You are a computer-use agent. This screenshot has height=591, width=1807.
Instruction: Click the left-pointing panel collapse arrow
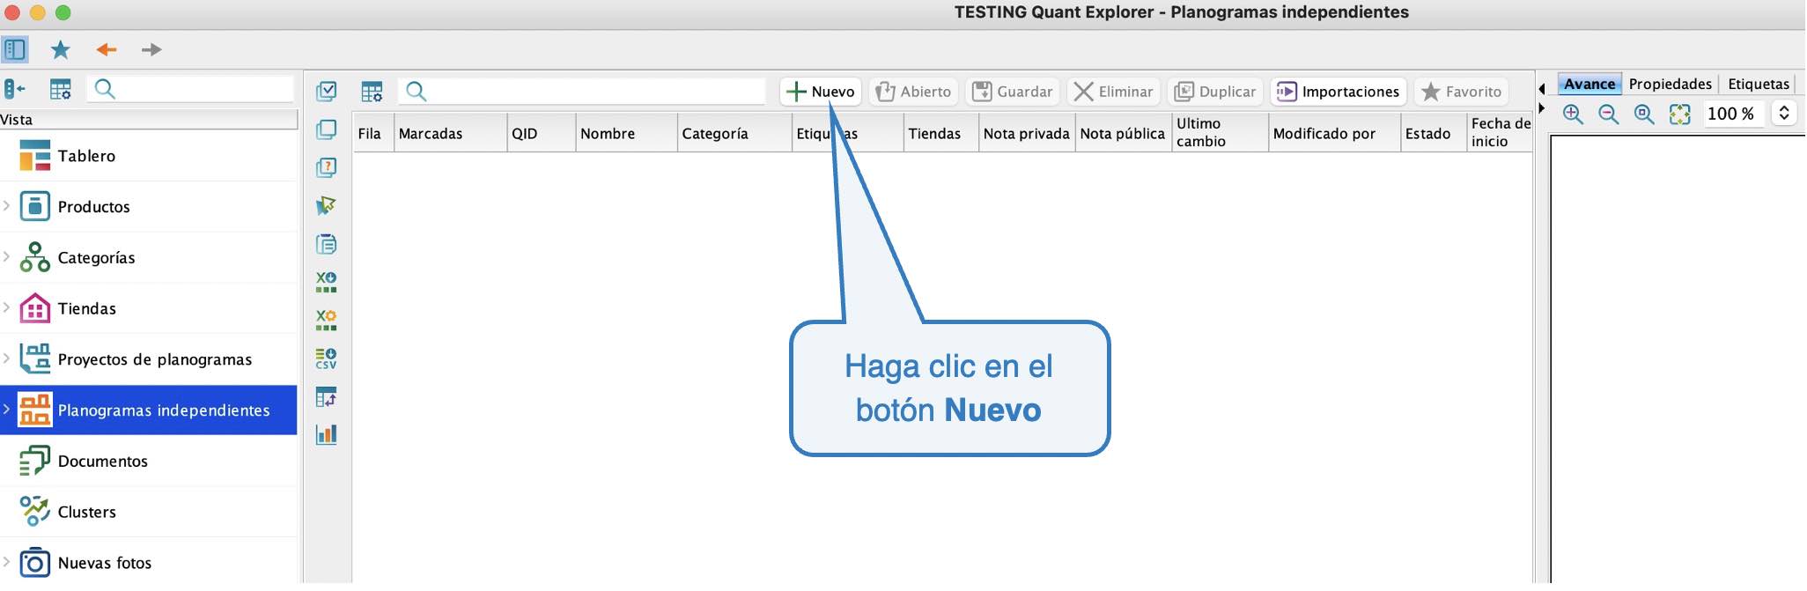click(1542, 88)
